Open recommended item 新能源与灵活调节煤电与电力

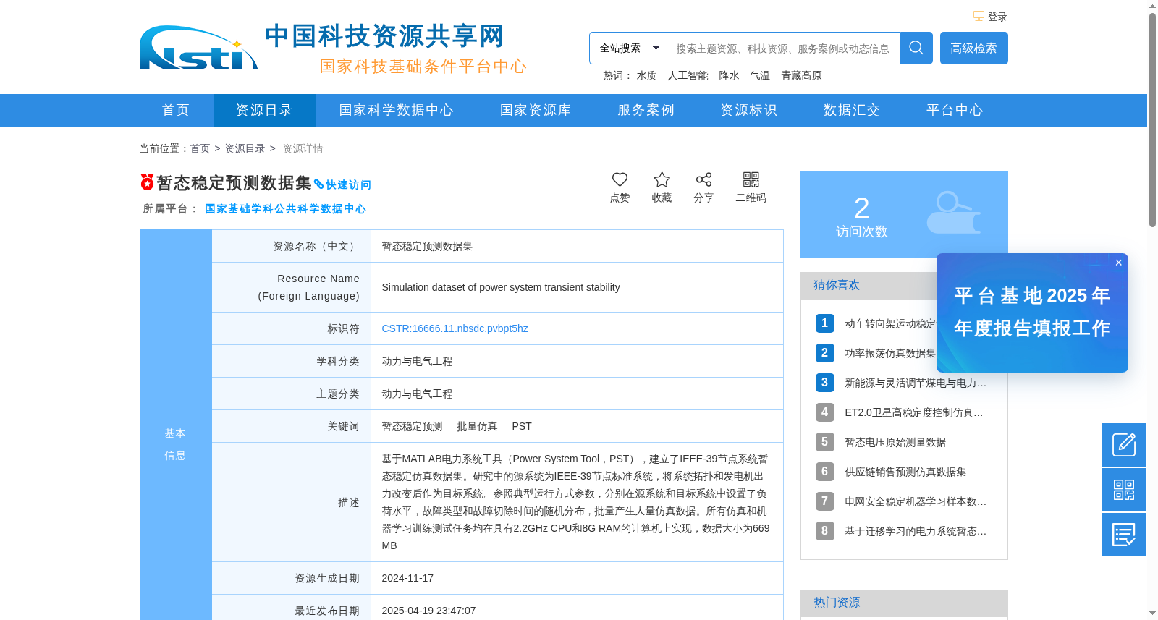click(x=916, y=383)
